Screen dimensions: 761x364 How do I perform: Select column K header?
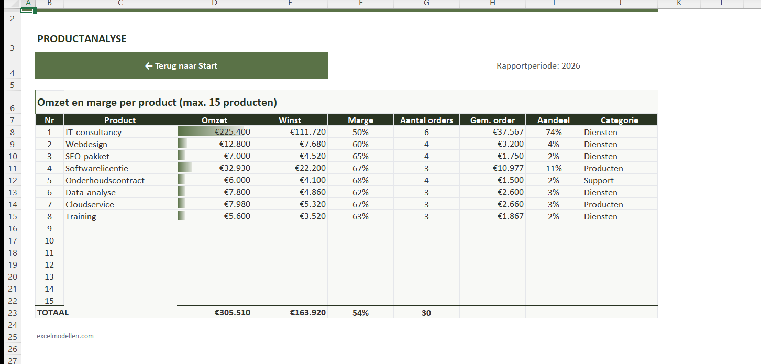679,4
